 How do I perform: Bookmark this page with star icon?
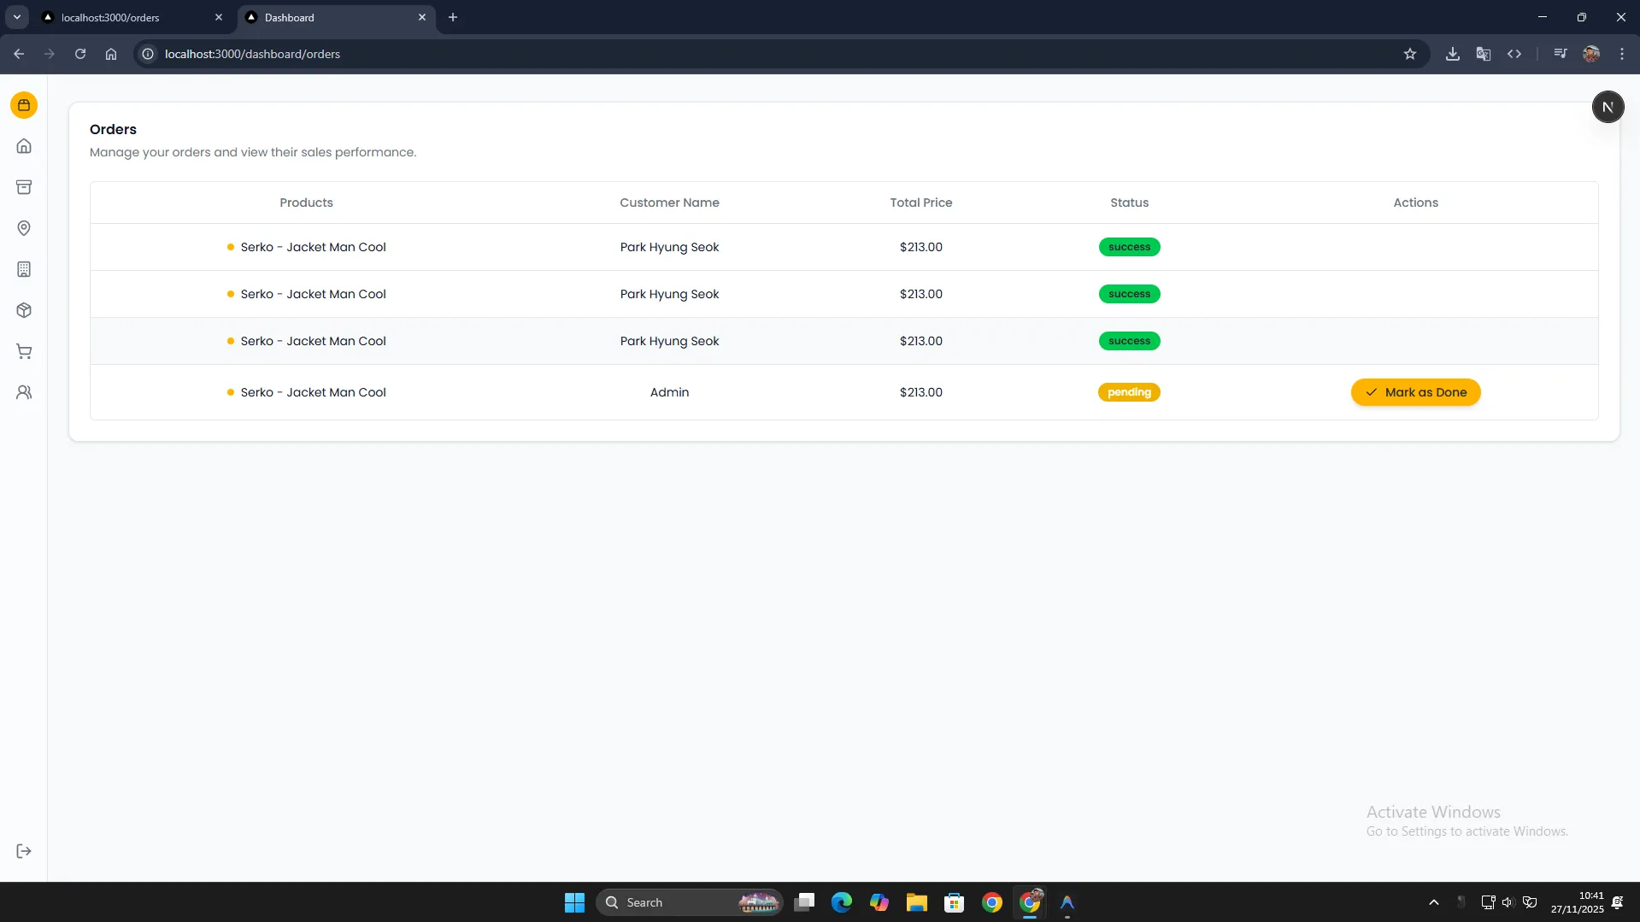coord(1409,54)
